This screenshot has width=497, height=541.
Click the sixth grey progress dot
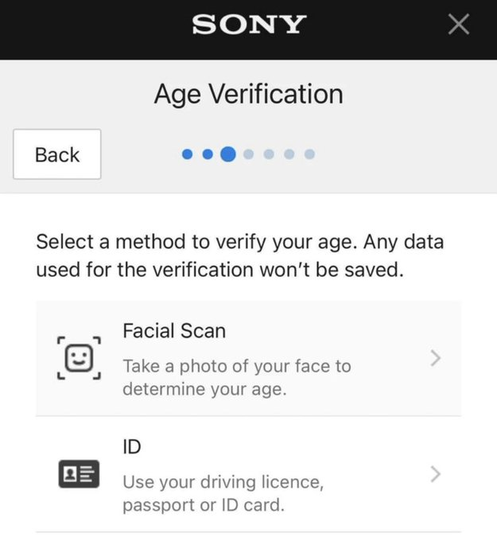pyautogui.click(x=289, y=154)
